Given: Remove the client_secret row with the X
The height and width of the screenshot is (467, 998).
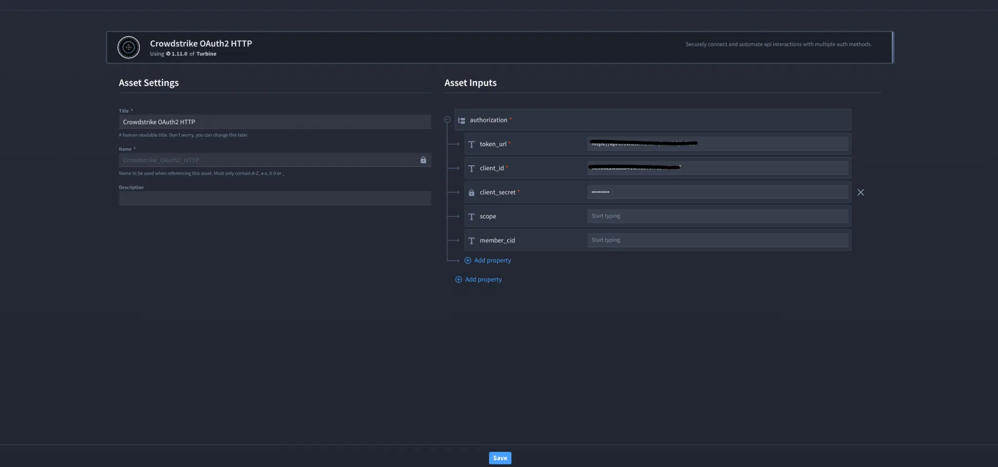Looking at the screenshot, I should click(861, 192).
